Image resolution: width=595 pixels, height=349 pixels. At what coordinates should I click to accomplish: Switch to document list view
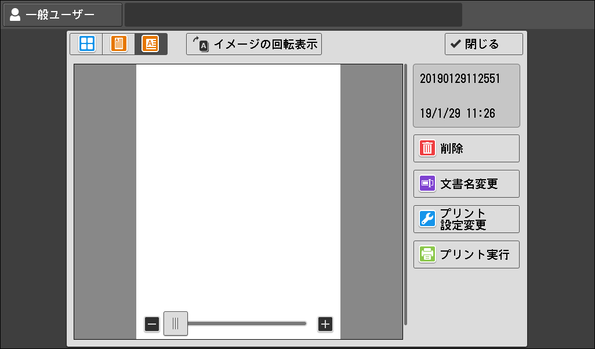point(118,44)
